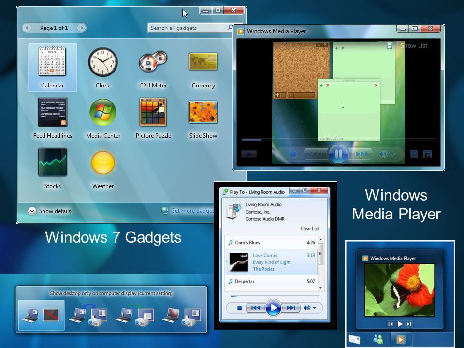Go to next gadgets page
This screenshot has height=348, width=464.
81,28
